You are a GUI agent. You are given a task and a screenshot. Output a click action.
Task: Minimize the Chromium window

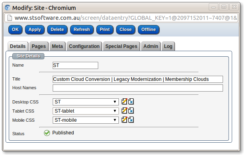[x=213, y=7]
